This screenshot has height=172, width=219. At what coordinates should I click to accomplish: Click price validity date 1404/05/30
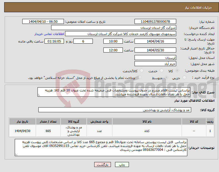pos(155,50)
